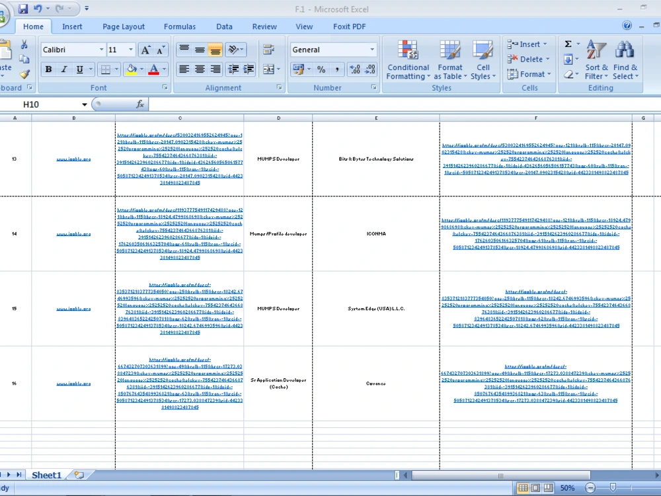661x496 pixels.
Task: Decrease font size with Shrink Font
Action: tap(161, 50)
